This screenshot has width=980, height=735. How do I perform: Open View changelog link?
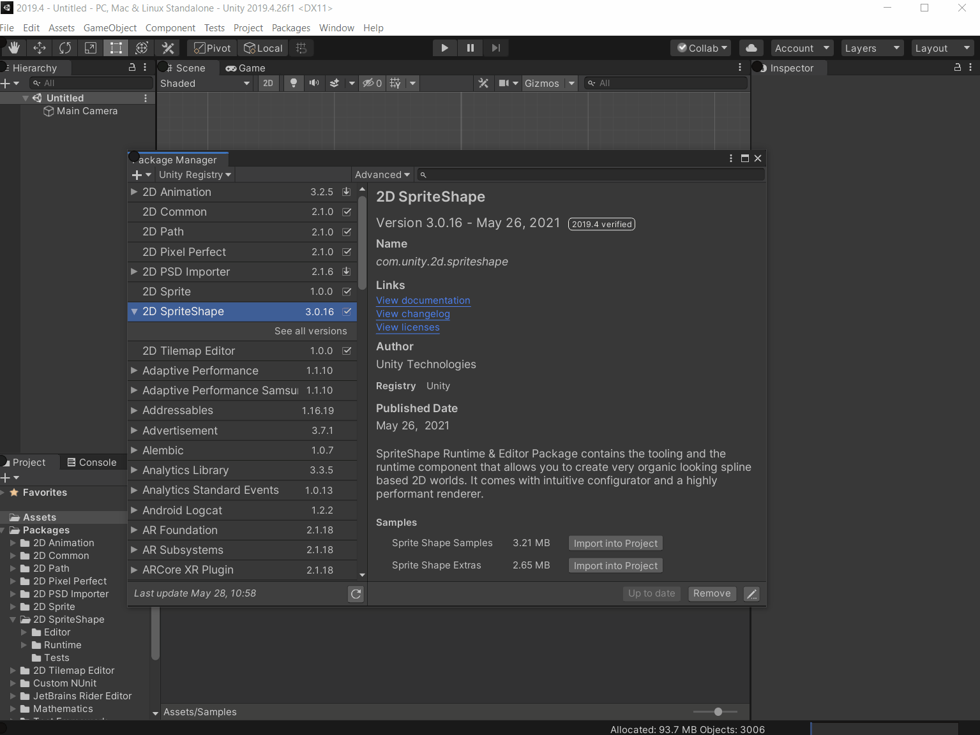412,314
